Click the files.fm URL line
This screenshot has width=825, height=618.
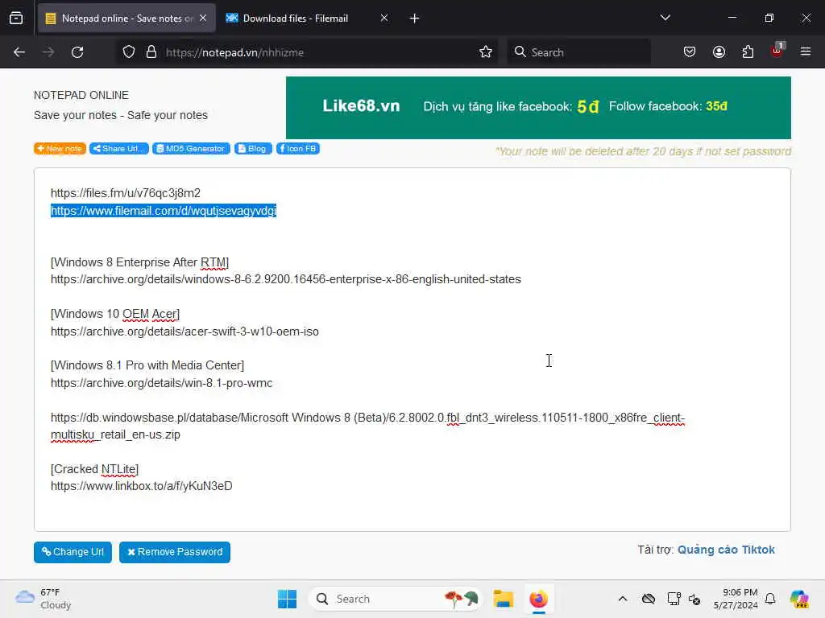(x=125, y=193)
